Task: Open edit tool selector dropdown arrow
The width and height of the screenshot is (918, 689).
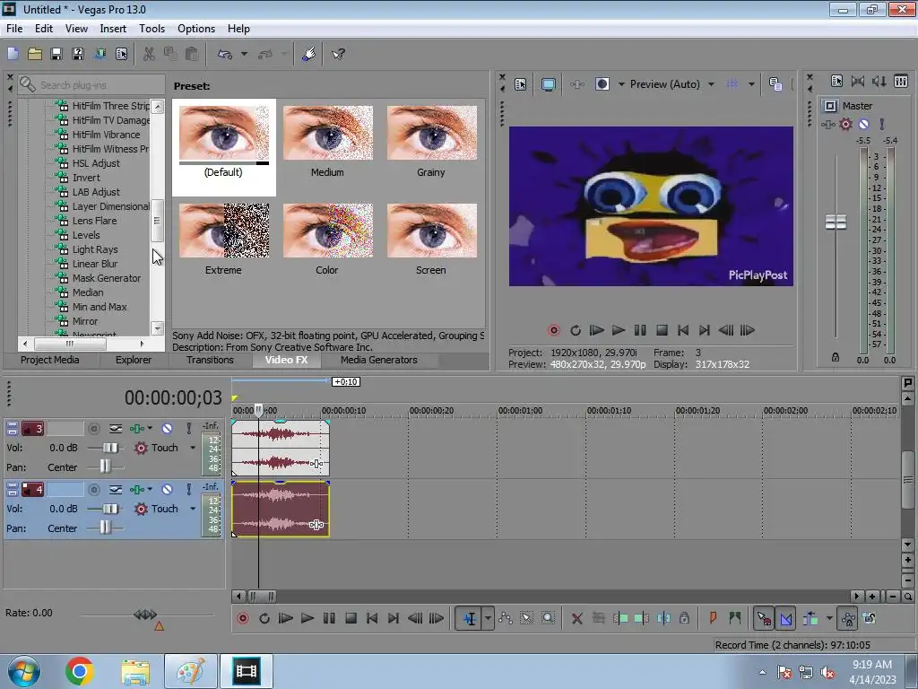Action: click(488, 618)
